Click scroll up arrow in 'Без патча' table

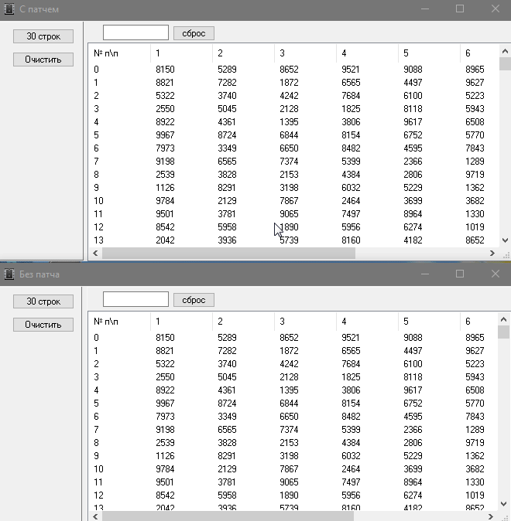(x=503, y=320)
